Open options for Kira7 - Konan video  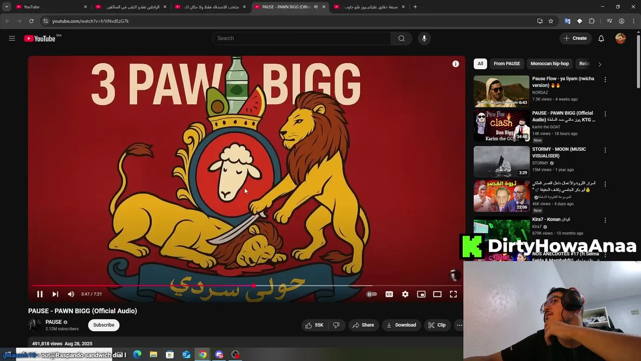click(x=605, y=220)
